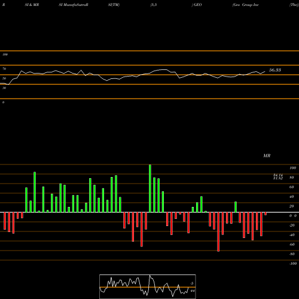Click the '-5' value in the mini chart
Image resolution: width=299 pixels, height=299 pixels.
[192, 283]
